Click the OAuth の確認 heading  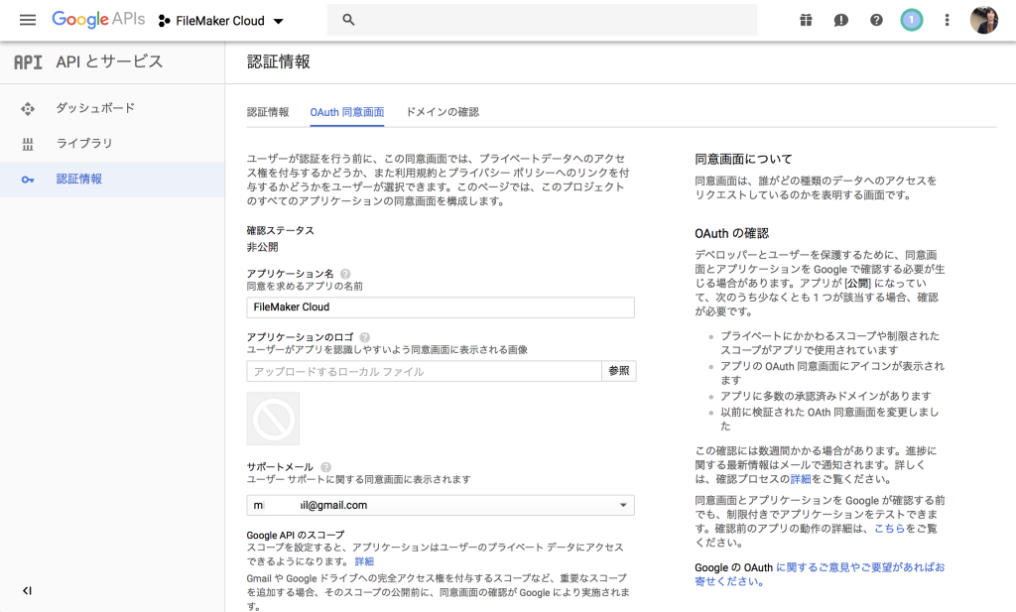point(731,234)
